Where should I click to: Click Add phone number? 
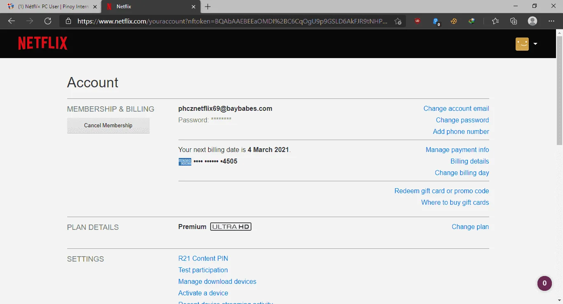(461, 132)
